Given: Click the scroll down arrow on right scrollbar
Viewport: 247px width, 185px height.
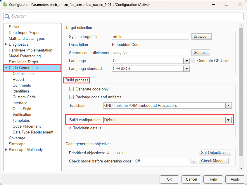Looking at the screenshot, I should click(x=241, y=169).
